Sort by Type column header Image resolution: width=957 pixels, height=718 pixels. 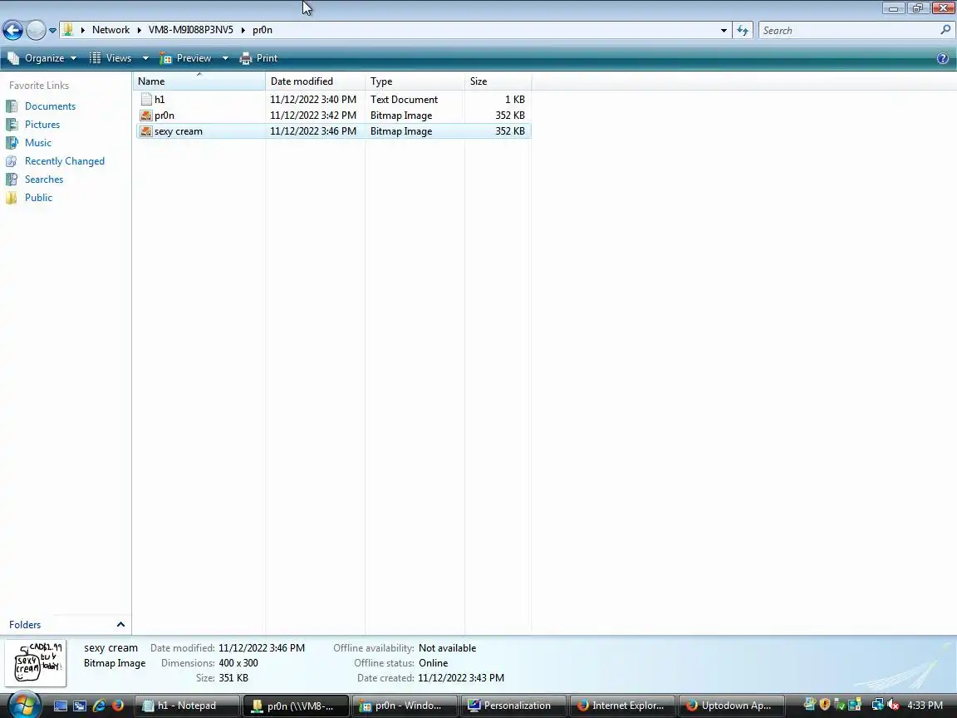point(415,81)
